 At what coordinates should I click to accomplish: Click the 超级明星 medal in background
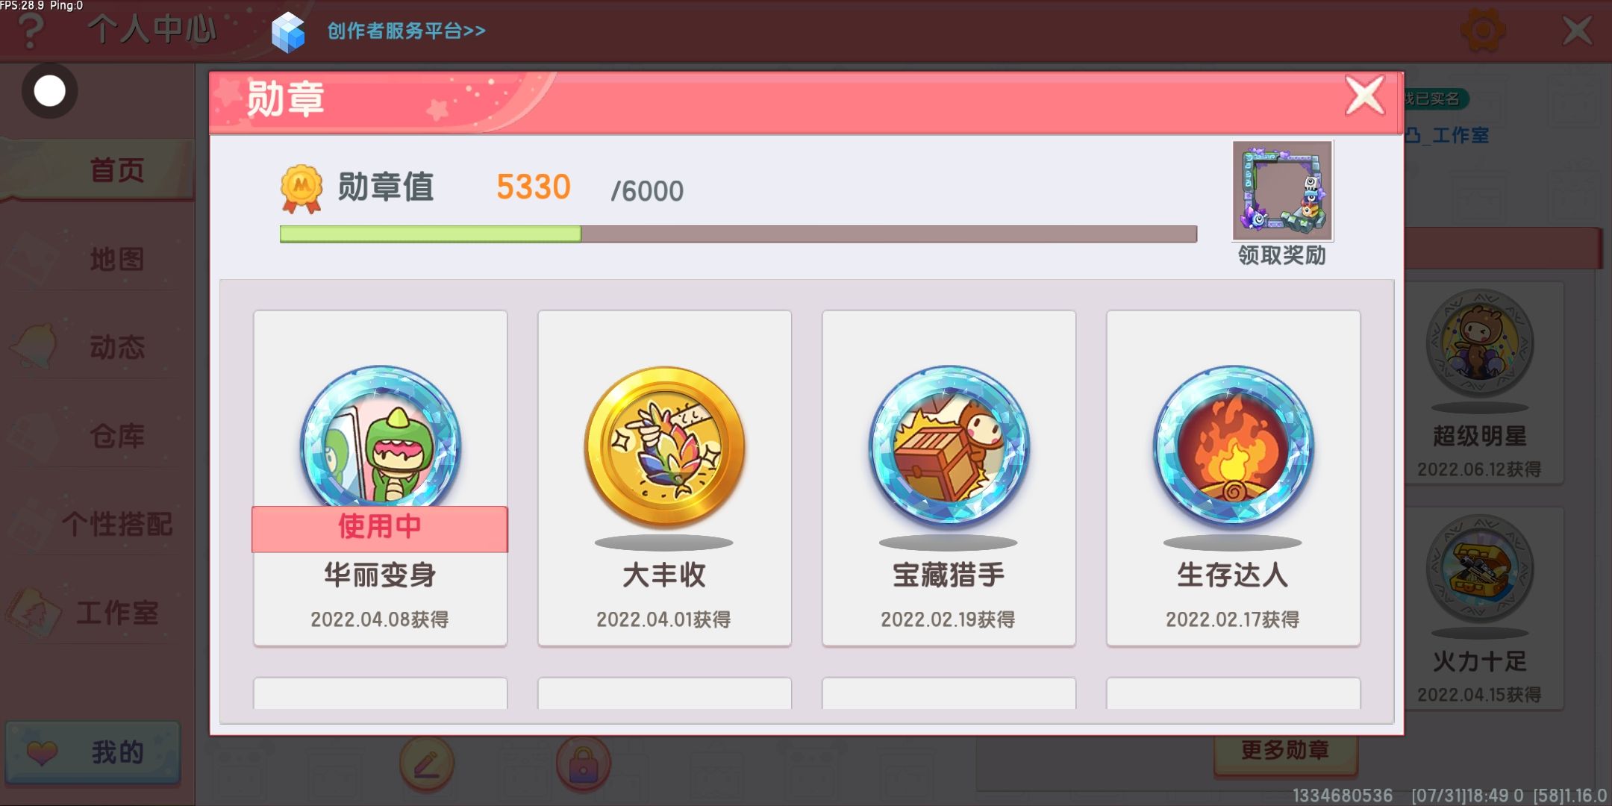point(1480,384)
